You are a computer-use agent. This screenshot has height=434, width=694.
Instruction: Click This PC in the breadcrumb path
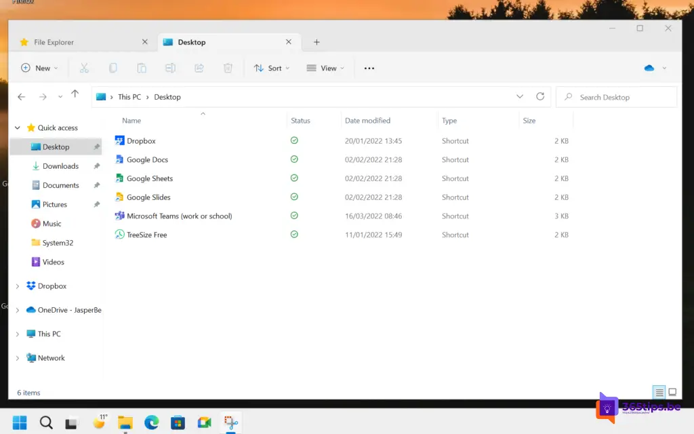[x=129, y=97]
